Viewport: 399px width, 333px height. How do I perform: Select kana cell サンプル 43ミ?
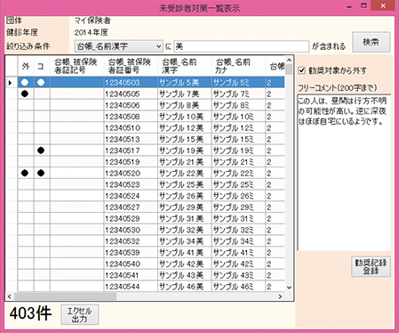click(238, 275)
